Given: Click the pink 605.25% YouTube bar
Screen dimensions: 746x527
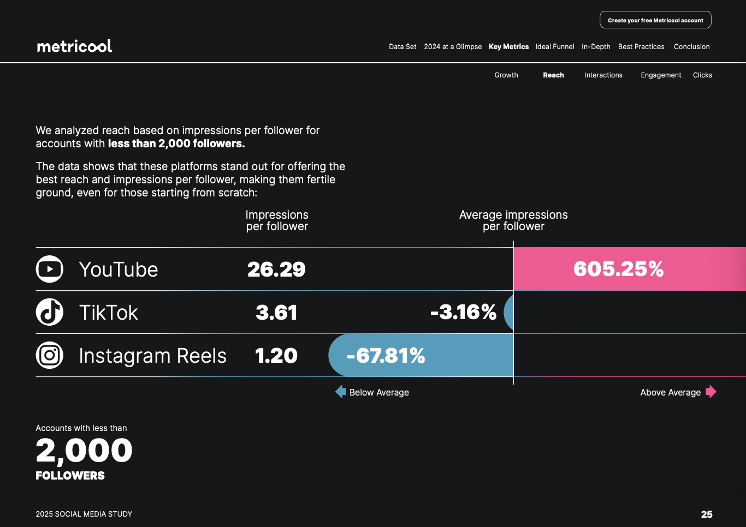Looking at the screenshot, I should 628,269.
